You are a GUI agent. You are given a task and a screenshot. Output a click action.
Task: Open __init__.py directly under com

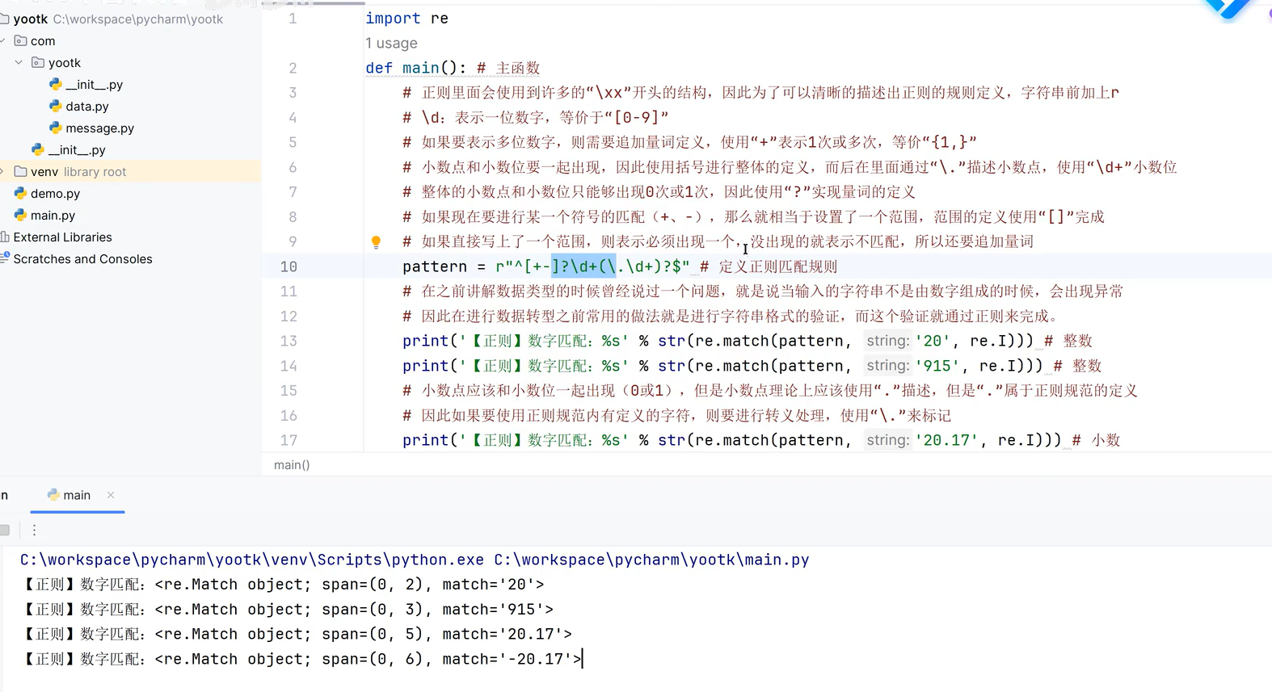click(77, 150)
